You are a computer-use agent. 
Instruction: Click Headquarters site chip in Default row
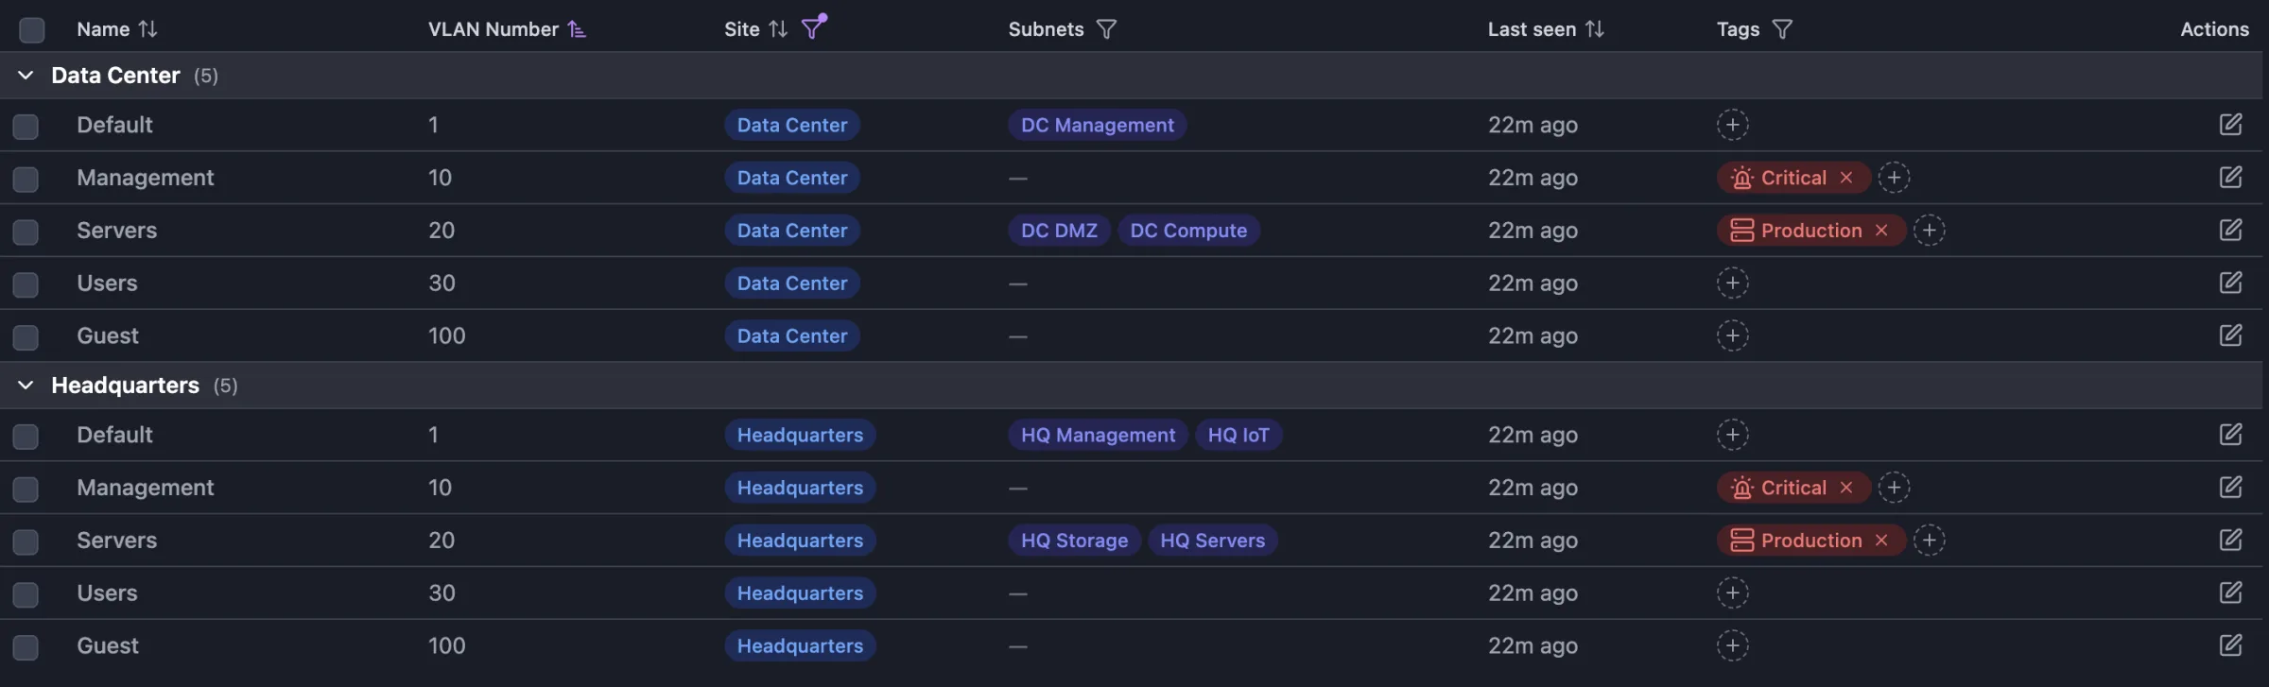pos(801,435)
